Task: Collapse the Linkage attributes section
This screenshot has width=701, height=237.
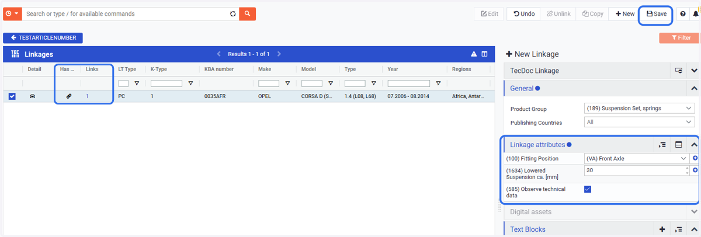Action: 694,145
